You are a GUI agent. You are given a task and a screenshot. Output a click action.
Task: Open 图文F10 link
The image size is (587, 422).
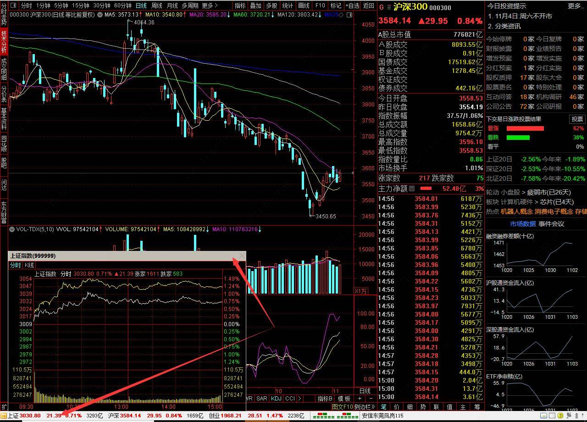coord(343,406)
